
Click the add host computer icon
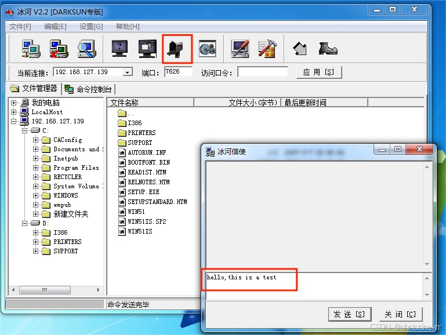pos(31,49)
